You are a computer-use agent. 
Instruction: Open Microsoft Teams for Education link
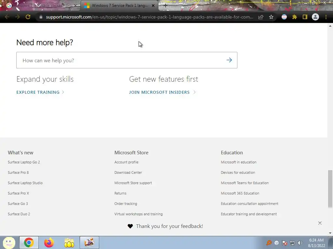point(245,183)
